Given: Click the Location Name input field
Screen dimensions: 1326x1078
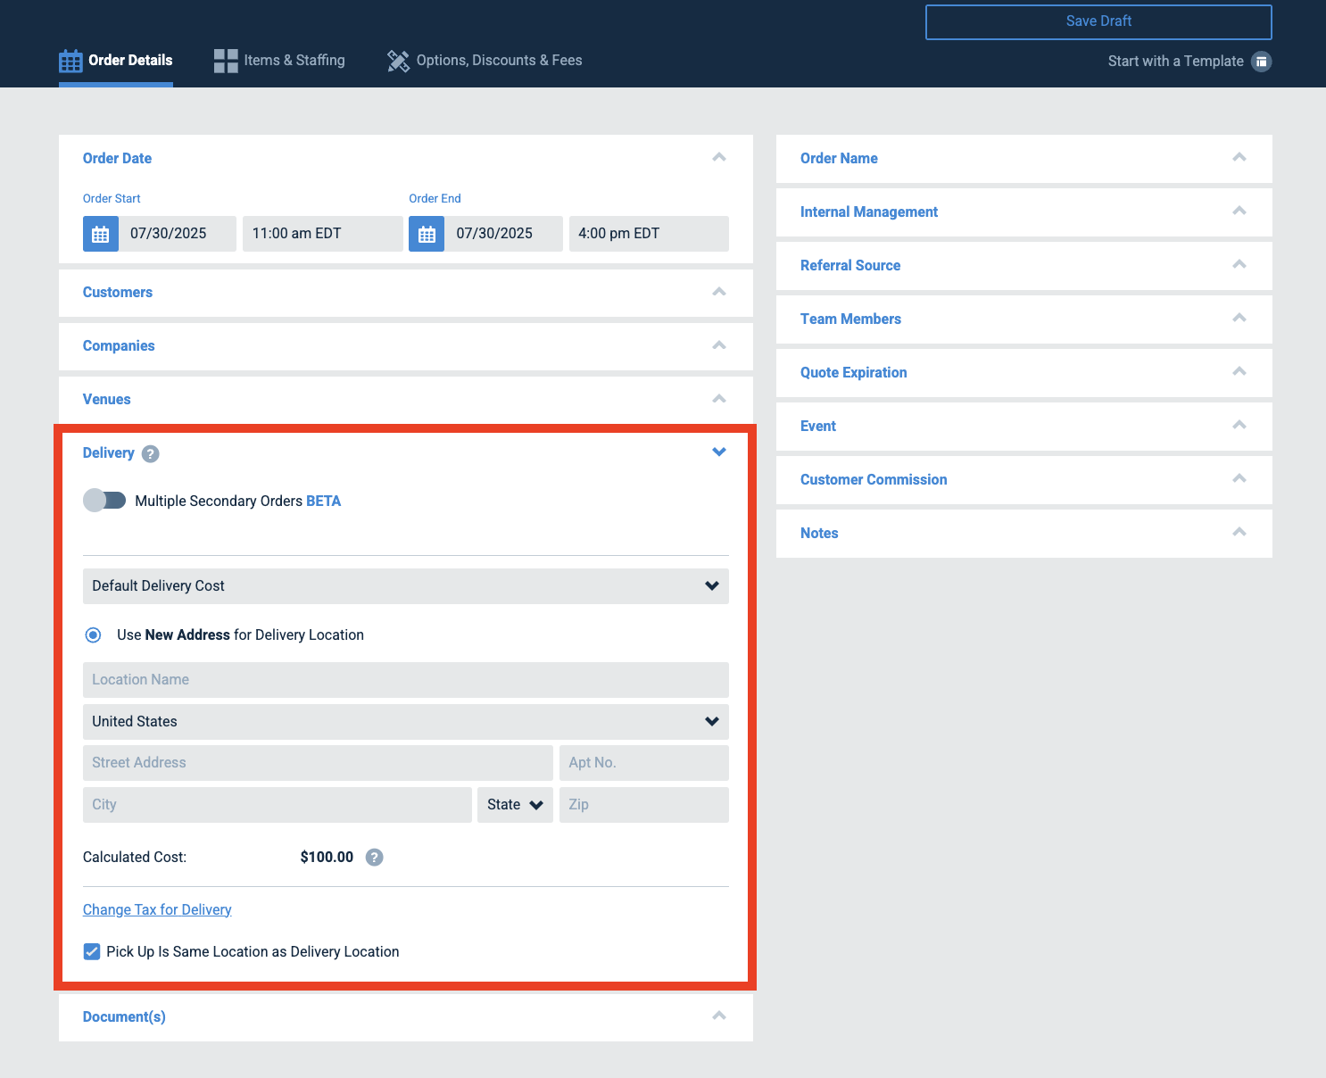Looking at the screenshot, I should click(x=406, y=680).
